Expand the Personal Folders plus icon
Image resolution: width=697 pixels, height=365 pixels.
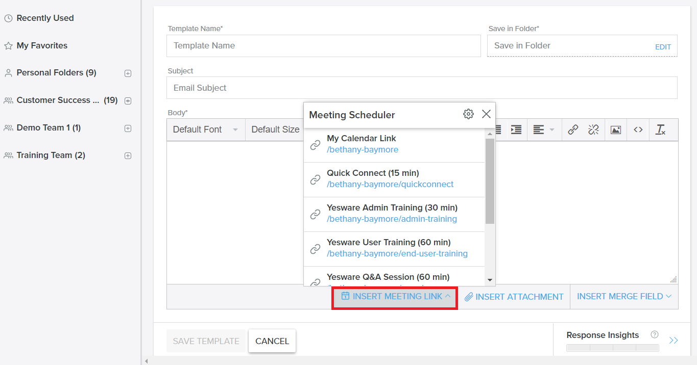(128, 73)
